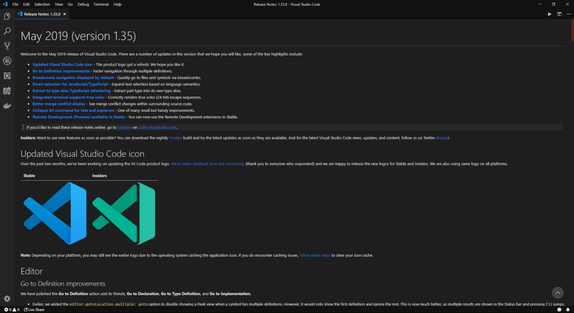Open the Docker whale icon view
Image resolution: width=574 pixels, height=313 pixels.
7,106
